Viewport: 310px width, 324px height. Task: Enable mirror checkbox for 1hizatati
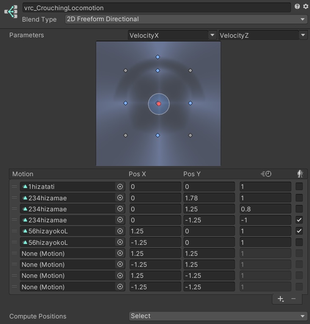tap(299, 186)
